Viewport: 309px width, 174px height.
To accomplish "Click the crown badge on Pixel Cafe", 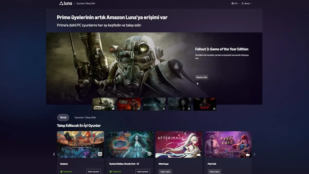I will [x=247, y=154].
